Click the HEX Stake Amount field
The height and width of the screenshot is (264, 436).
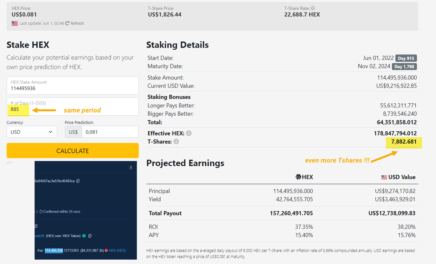[x=73, y=86]
